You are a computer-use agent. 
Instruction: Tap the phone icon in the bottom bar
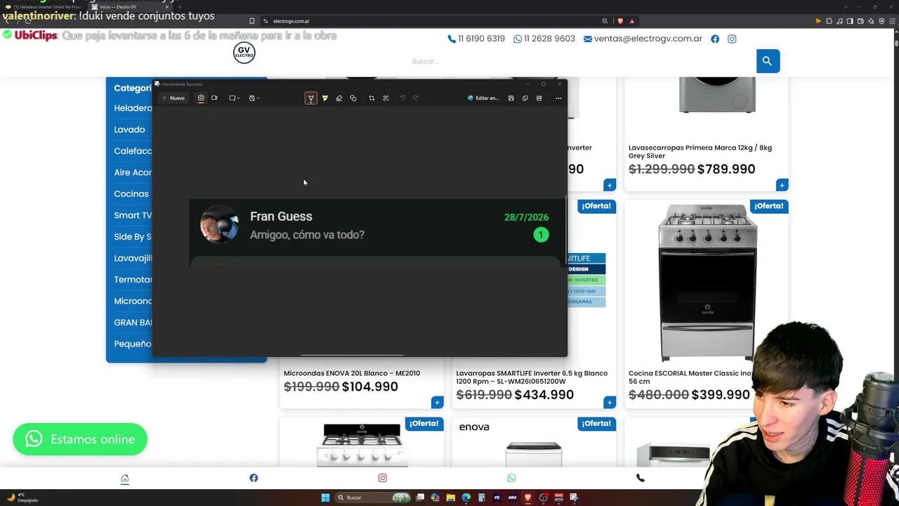point(641,479)
